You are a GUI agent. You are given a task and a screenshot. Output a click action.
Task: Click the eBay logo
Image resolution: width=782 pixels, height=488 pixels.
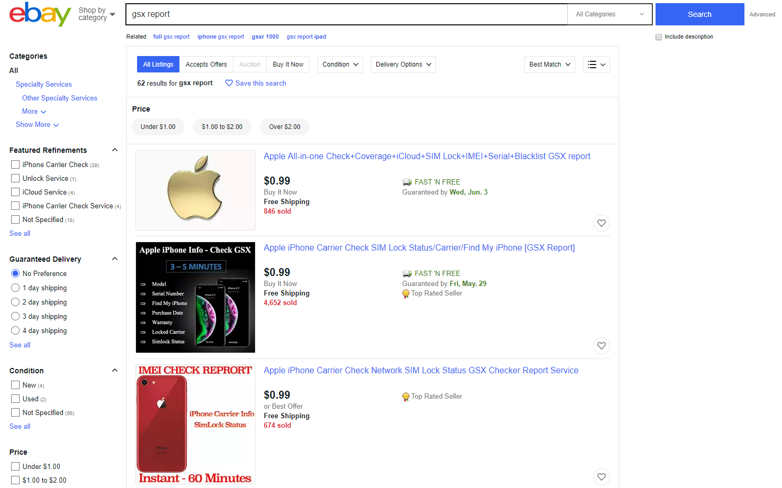(x=40, y=14)
